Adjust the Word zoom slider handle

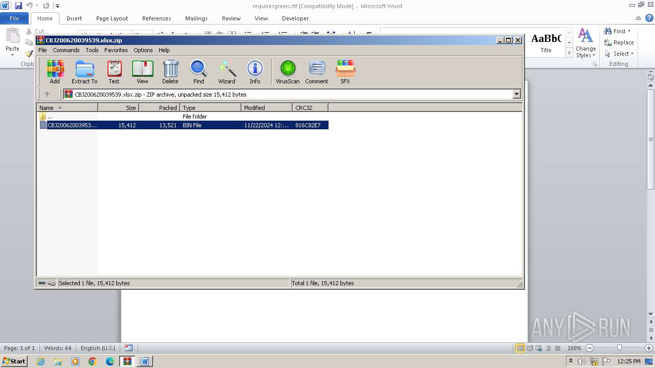click(x=619, y=348)
